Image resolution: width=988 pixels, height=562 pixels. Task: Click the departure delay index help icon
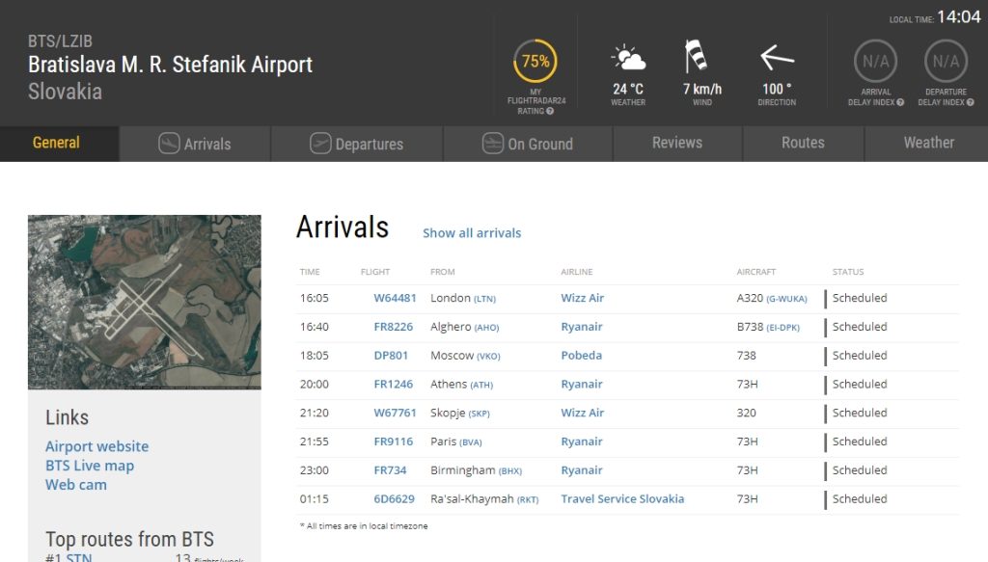[x=970, y=102]
